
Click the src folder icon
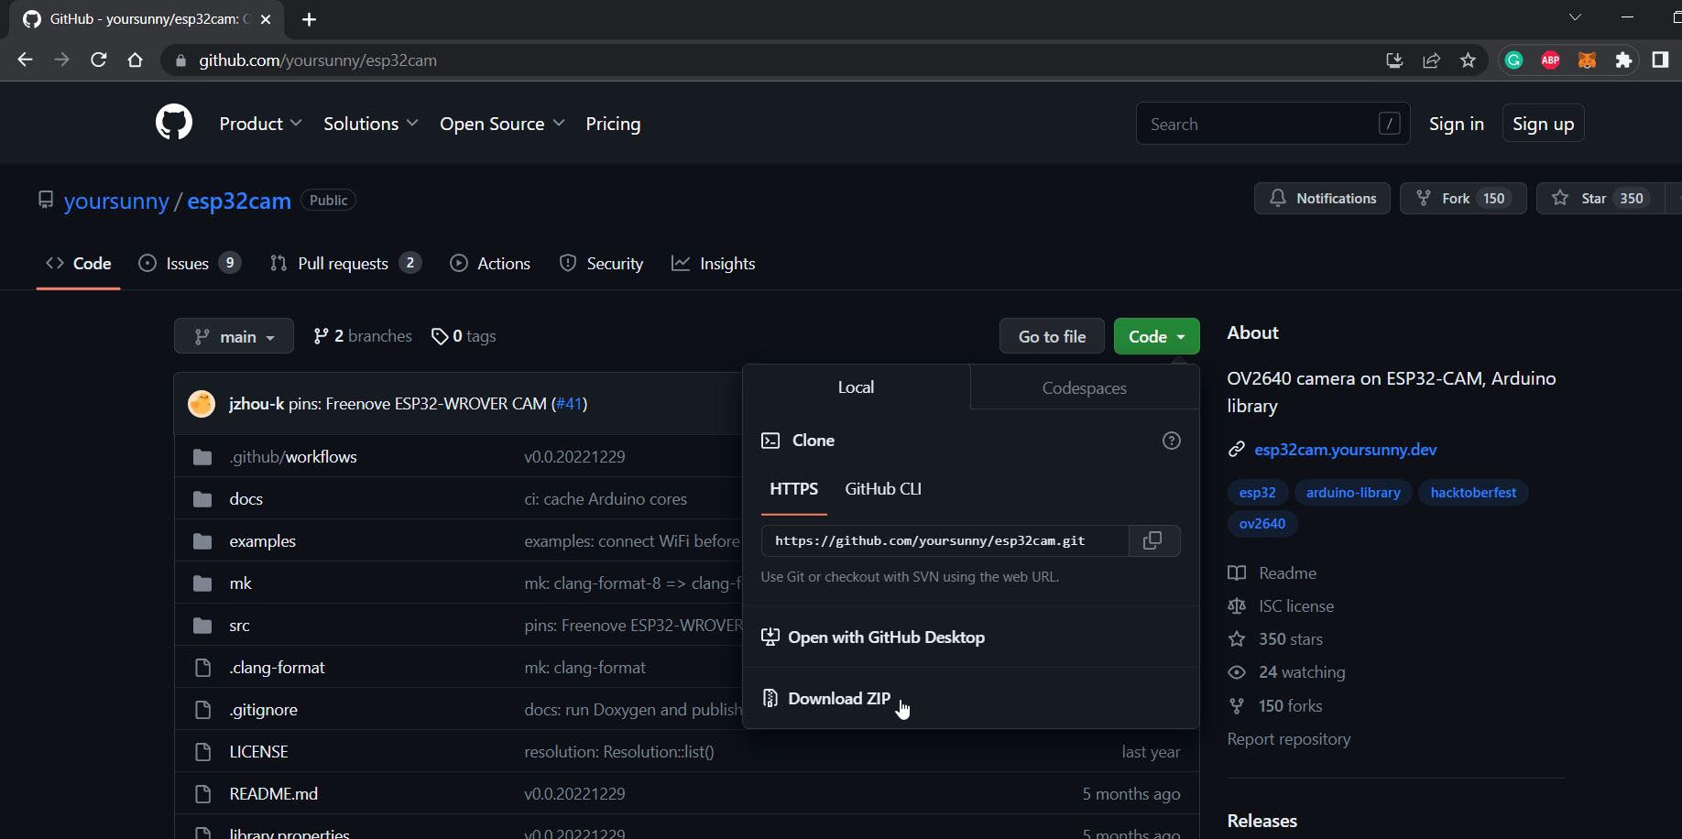click(x=202, y=626)
